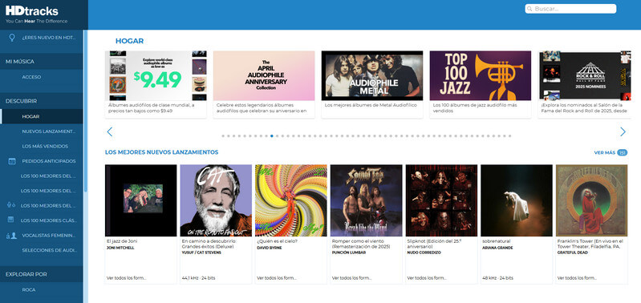Open Yusuf / Cat Stevens album cover
The height and width of the screenshot is (303, 641).
216,200
